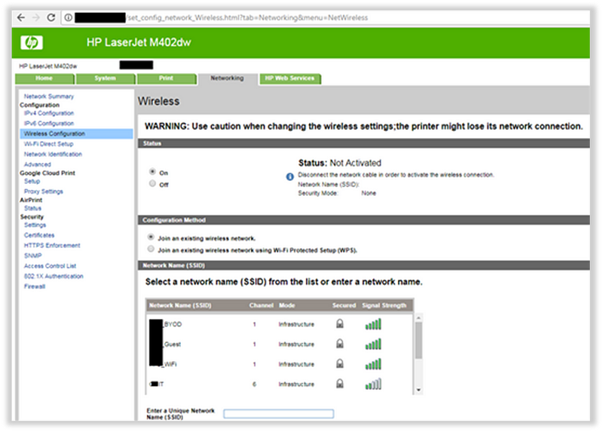Click the HP logo in the header

32,42
